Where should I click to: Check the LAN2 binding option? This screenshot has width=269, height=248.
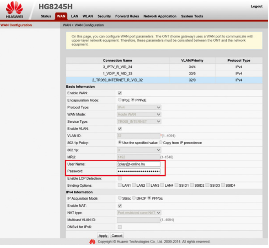coord(134,185)
